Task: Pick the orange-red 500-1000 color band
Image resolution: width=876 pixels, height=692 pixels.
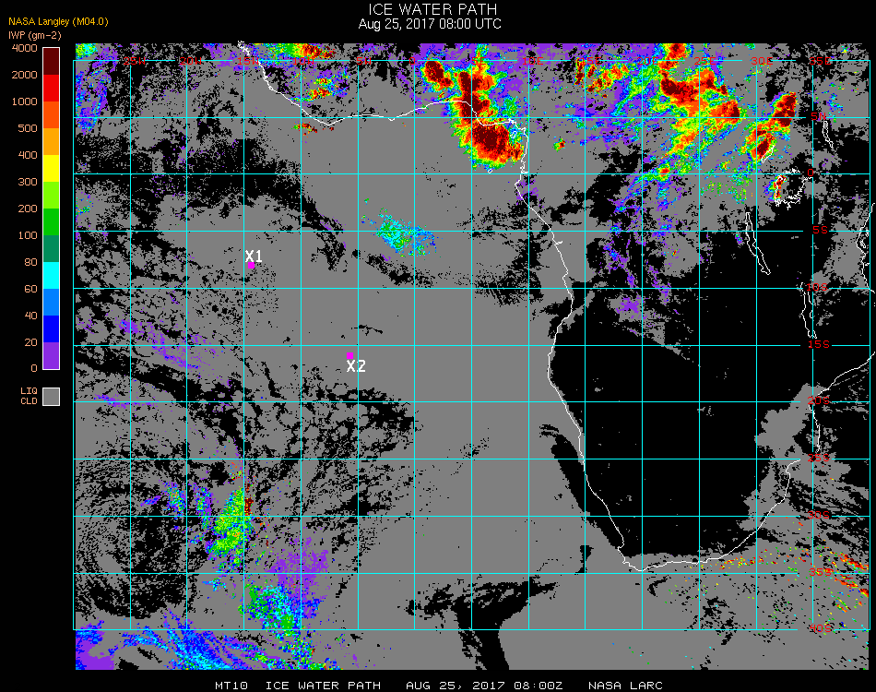Action: pyautogui.click(x=52, y=115)
